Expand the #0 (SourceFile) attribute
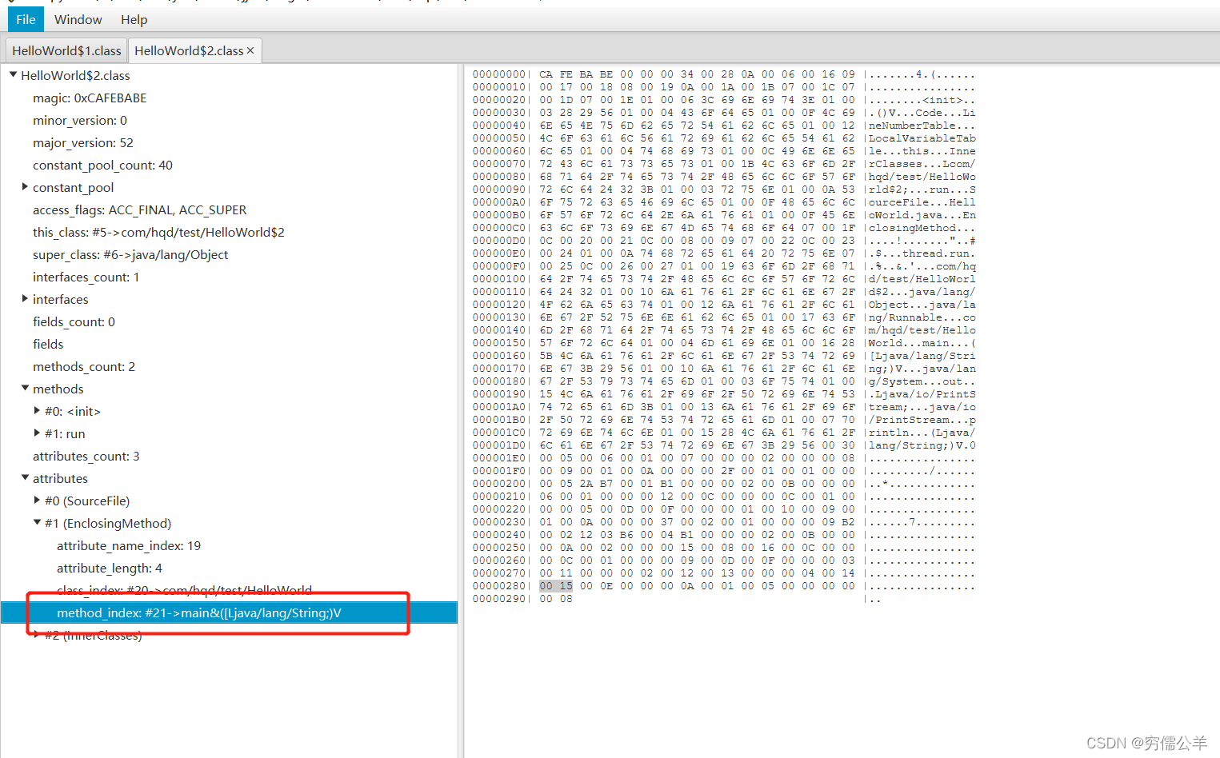 tap(37, 500)
